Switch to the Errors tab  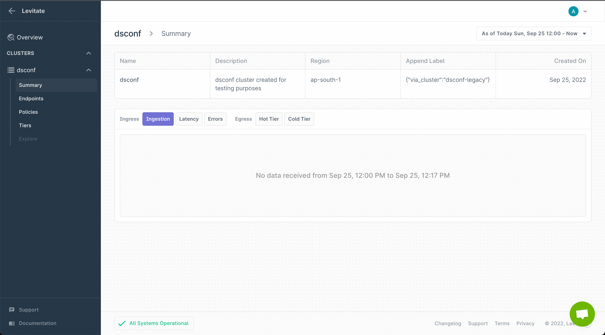215,119
